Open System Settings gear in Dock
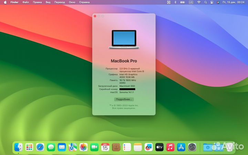Image resolution: width=248 pixels, height=155 pixels. [192, 147]
